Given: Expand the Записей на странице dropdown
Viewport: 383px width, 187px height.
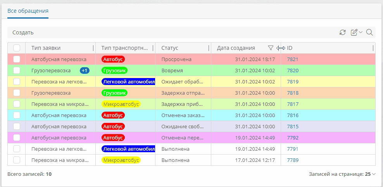Looking at the screenshot, I should (342, 174).
